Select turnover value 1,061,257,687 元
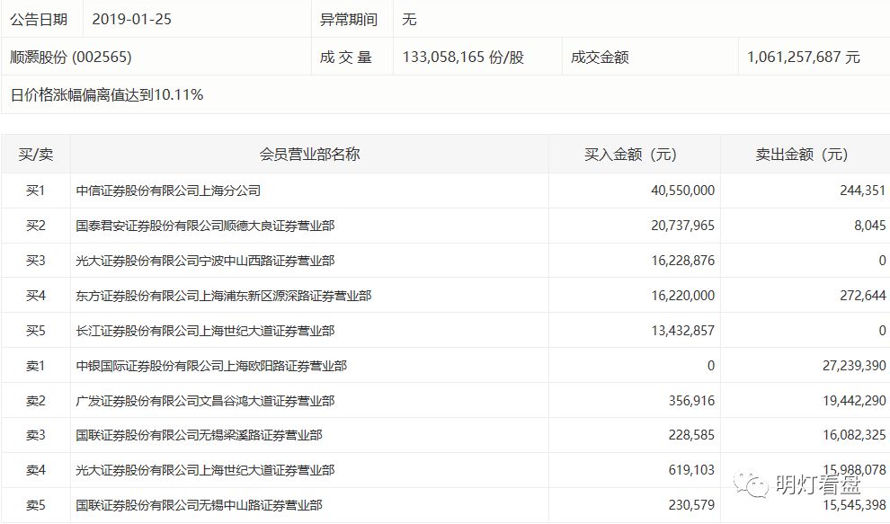The width and height of the screenshot is (890, 524). 804,57
